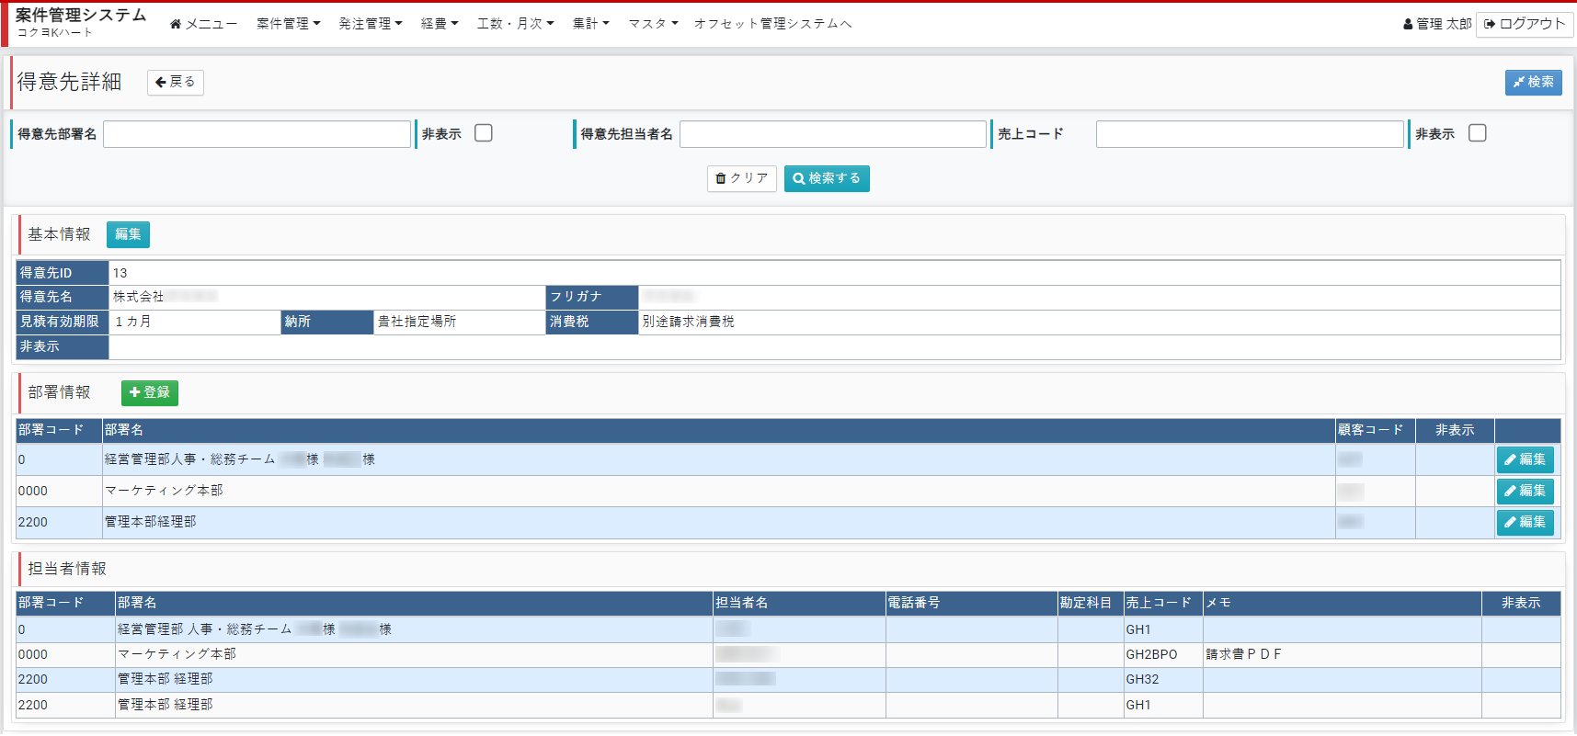Viewport: 1577px width, 736px height.
Task: Open the 案件管理 dropdown menu
Action: click(x=288, y=24)
